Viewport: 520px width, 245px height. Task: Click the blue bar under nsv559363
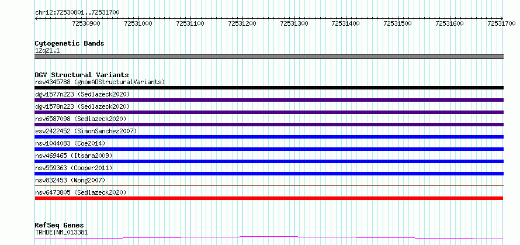coord(269,174)
